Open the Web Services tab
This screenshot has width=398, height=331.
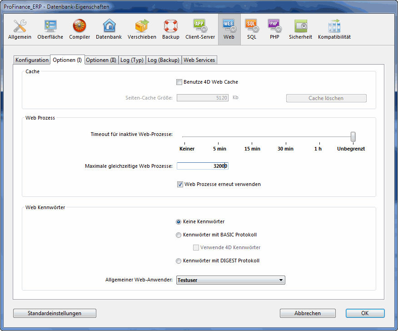pyautogui.click(x=199, y=60)
